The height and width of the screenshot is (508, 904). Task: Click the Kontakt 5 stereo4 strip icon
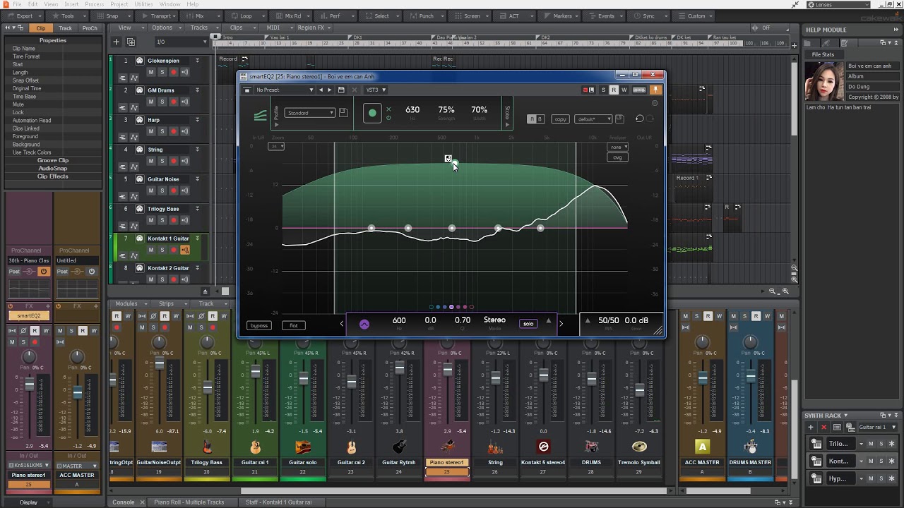(543, 446)
